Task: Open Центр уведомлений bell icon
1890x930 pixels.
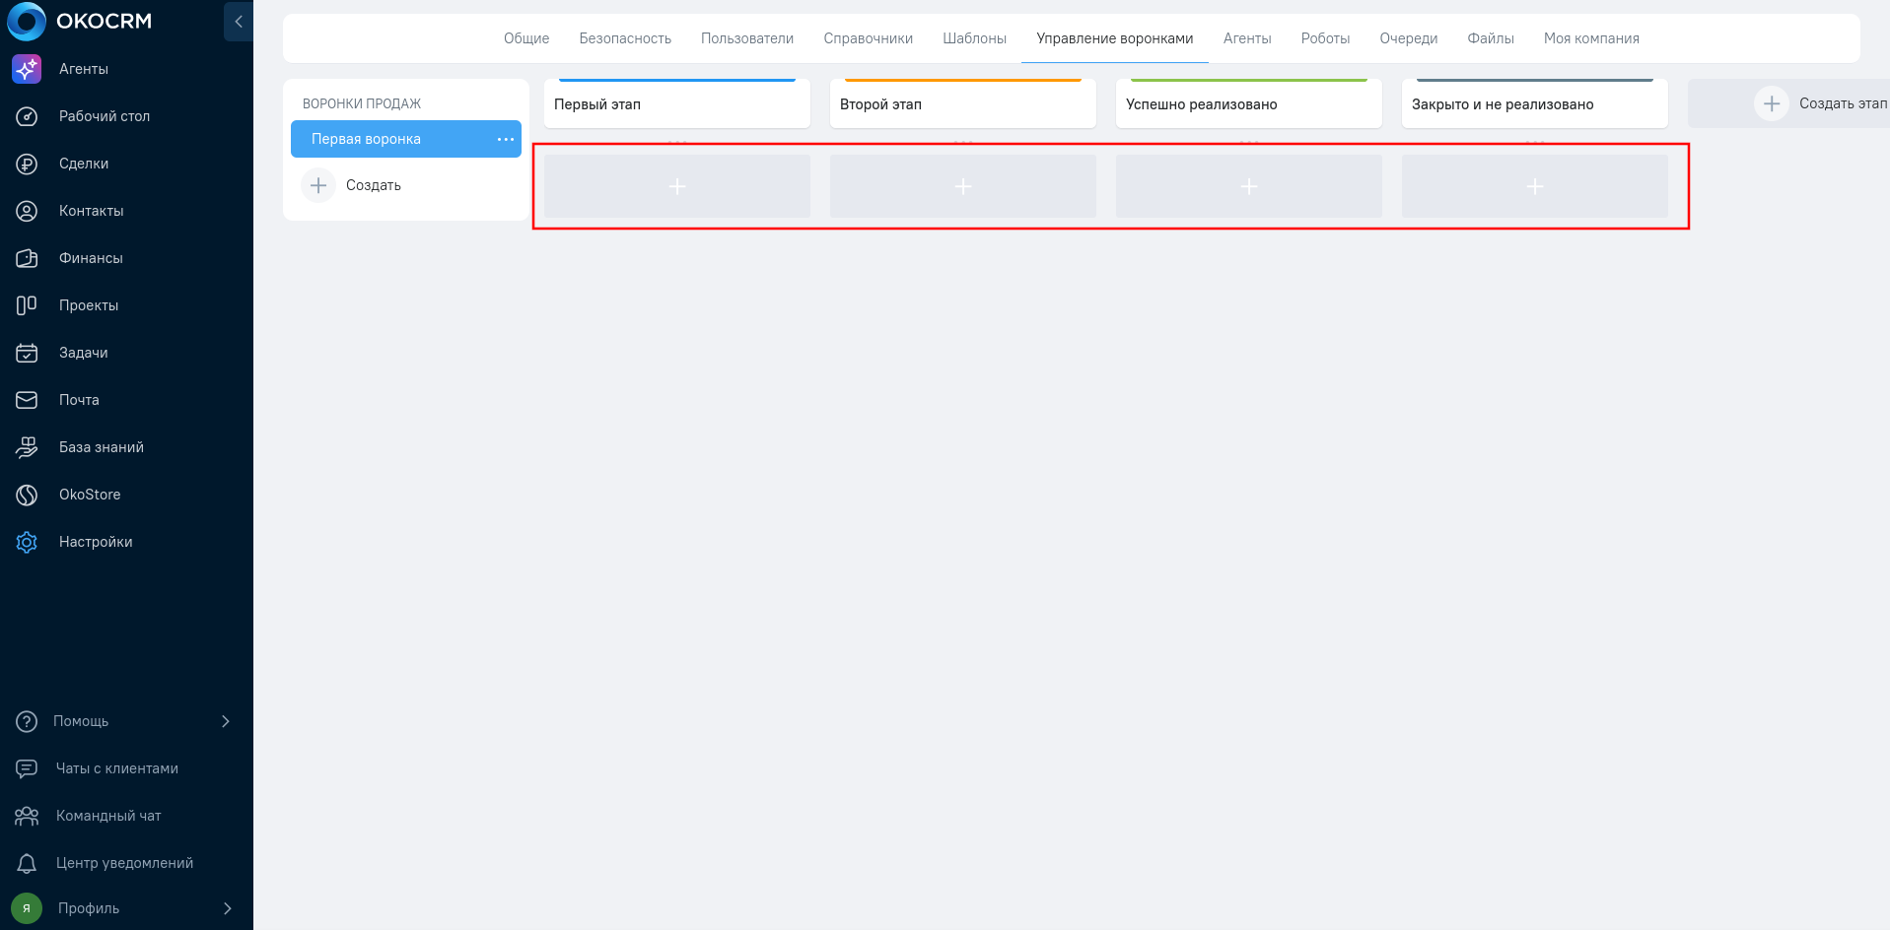Action: pos(27,863)
